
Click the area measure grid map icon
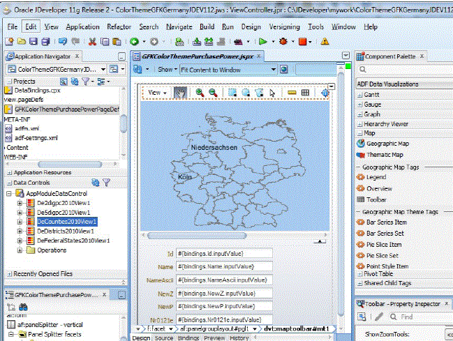(305, 93)
